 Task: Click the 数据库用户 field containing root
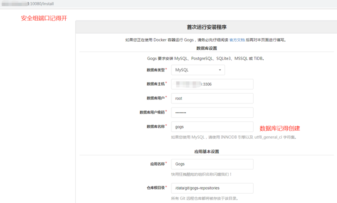(x=212, y=98)
